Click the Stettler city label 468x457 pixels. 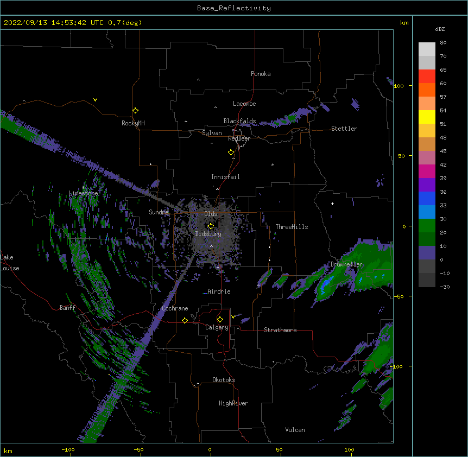click(344, 129)
